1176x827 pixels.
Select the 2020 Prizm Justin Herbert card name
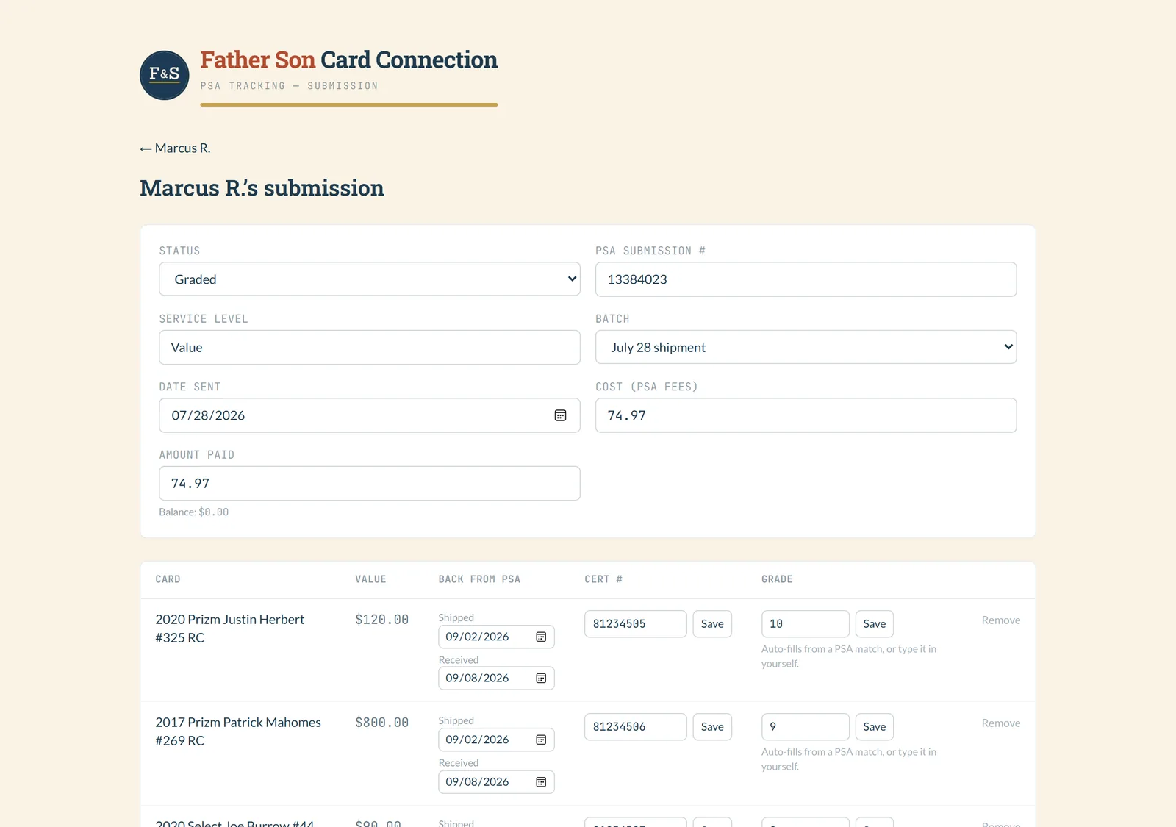pos(230,629)
